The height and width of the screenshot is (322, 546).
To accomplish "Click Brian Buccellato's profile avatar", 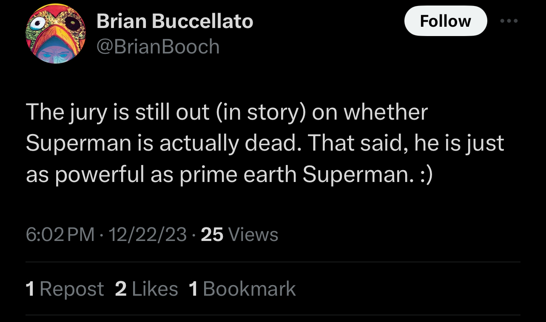I will pos(56,34).
